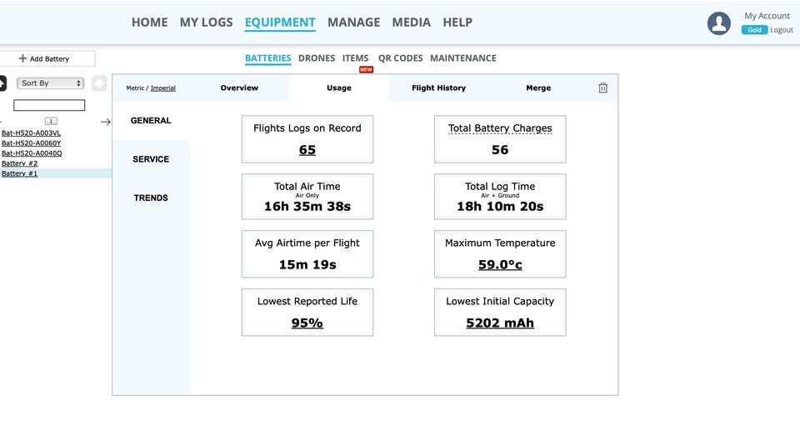Select Battery #1 in the list

tap(19, 173)
